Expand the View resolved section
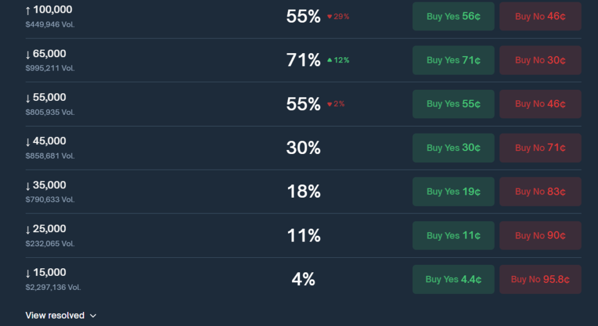The height and width of the screenshot is (326, 598). (x=55, y=316)
